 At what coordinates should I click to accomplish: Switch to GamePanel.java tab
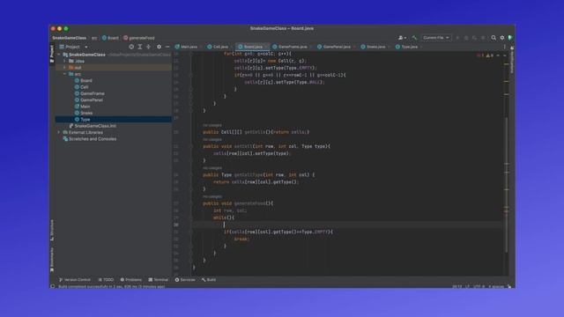335,47
